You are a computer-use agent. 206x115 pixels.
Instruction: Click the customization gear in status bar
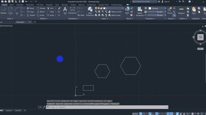click(192, 114)
